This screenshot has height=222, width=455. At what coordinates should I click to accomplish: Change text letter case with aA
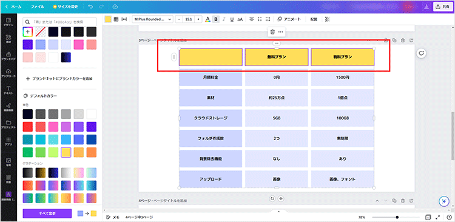240,19
